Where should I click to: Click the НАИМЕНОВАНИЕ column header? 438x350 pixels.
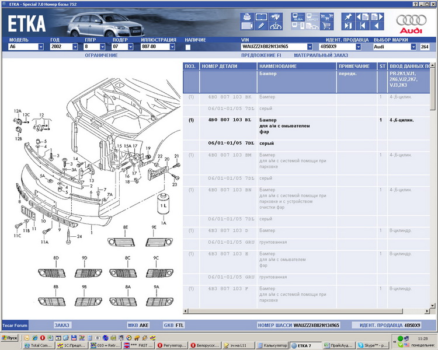297,66
